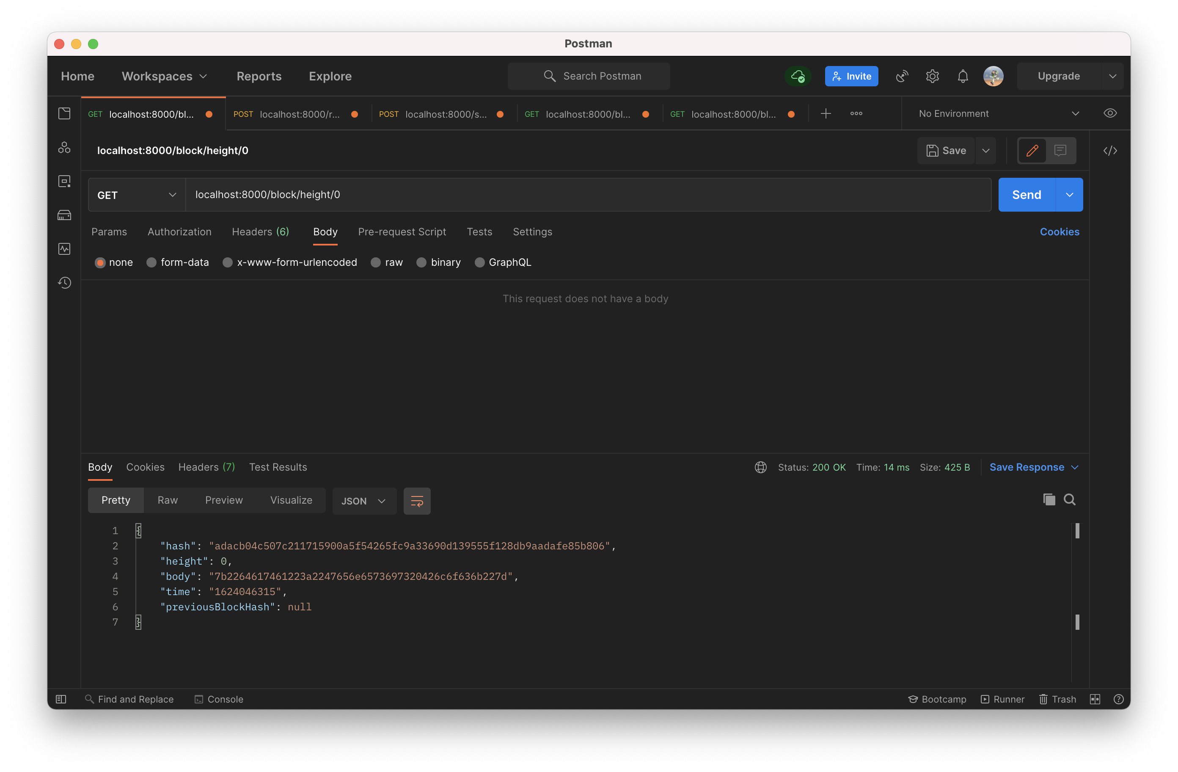Click the Send button
This screenshot has height=772, width=1178.
pos(1026,194)
